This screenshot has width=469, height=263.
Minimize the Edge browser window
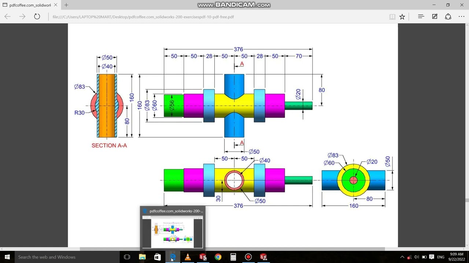[434, 5]
